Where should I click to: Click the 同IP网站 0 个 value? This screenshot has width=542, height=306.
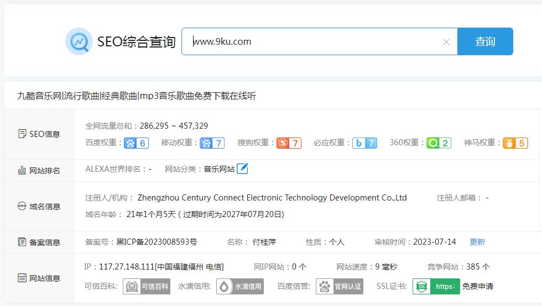[x=299, y=267]
